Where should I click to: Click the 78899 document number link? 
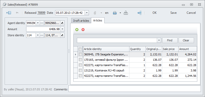click(41, 13)
